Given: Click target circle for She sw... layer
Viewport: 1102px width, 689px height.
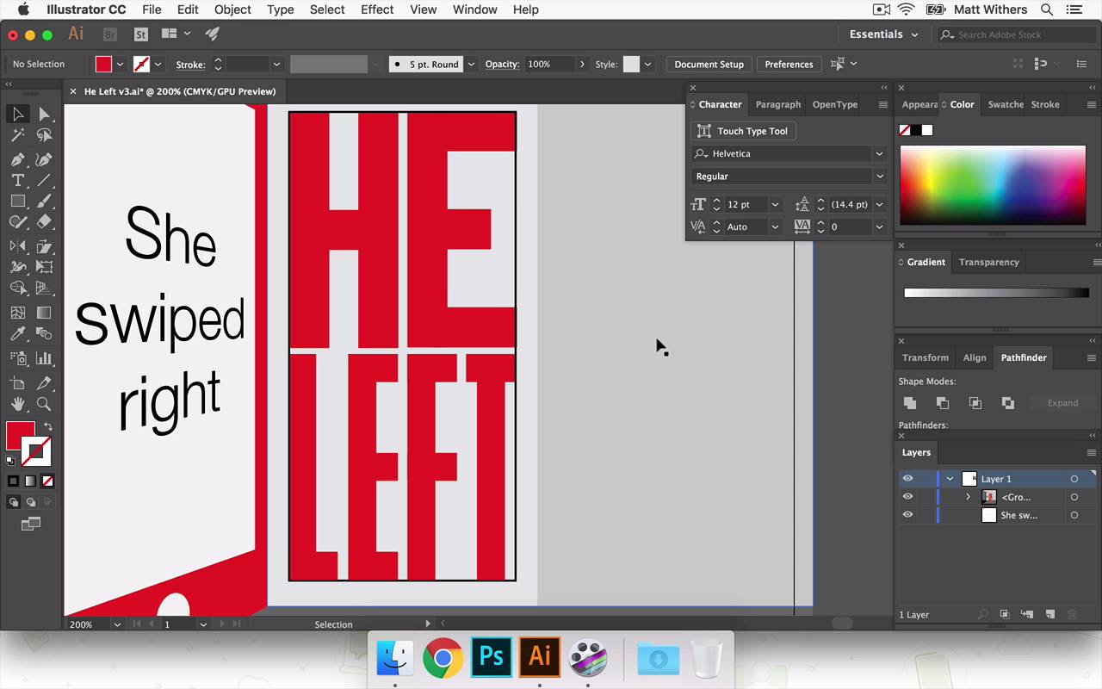Looking at the screenshot, I should point(1074,515).
